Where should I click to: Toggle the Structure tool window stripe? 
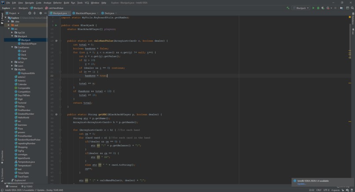2,175
